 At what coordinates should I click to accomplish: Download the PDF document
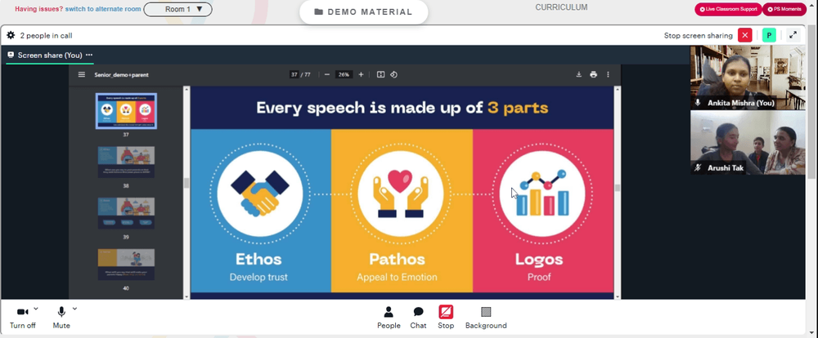(x=578, y=74)
